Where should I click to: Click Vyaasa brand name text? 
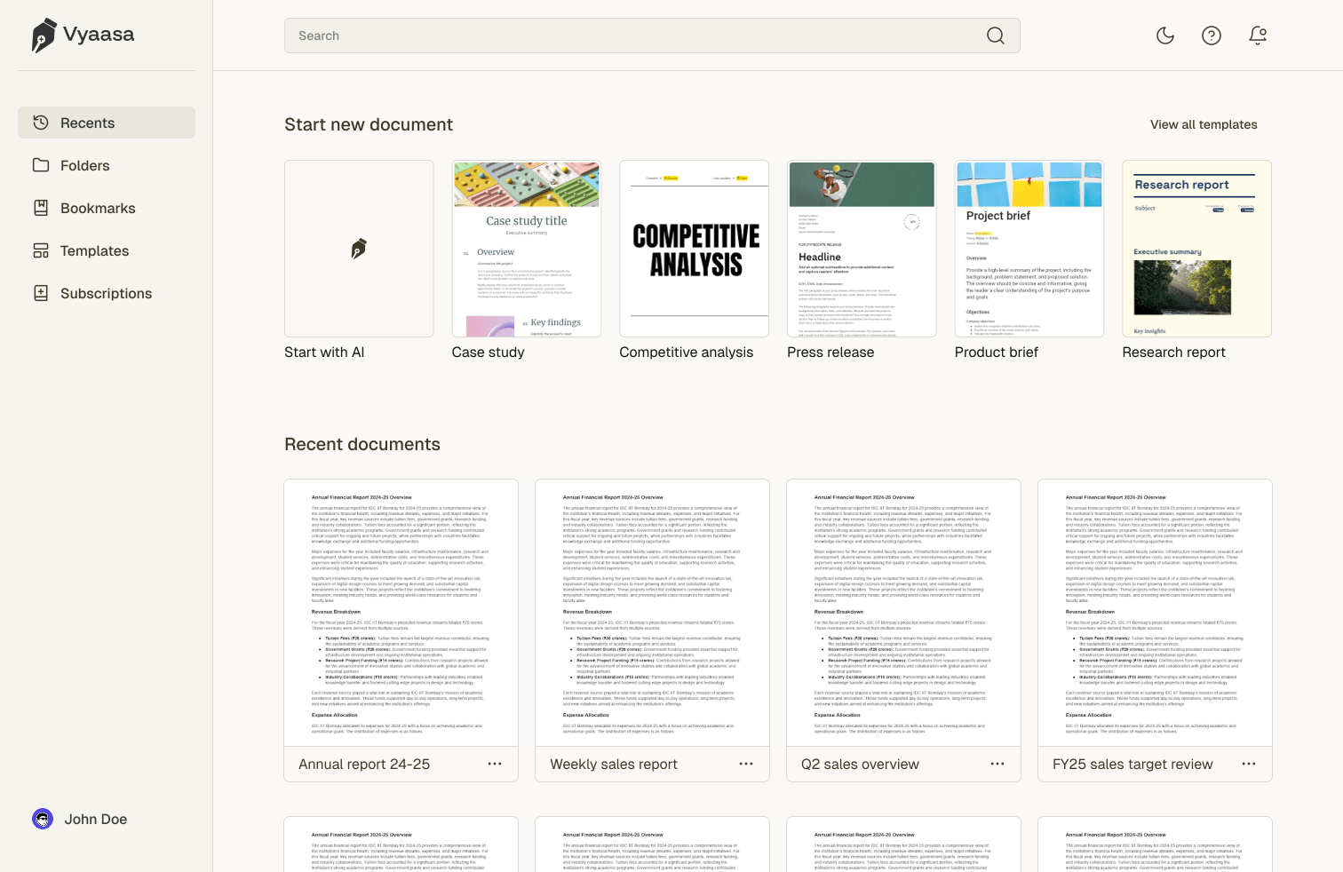pyautogui.click(x=99, y=35)
